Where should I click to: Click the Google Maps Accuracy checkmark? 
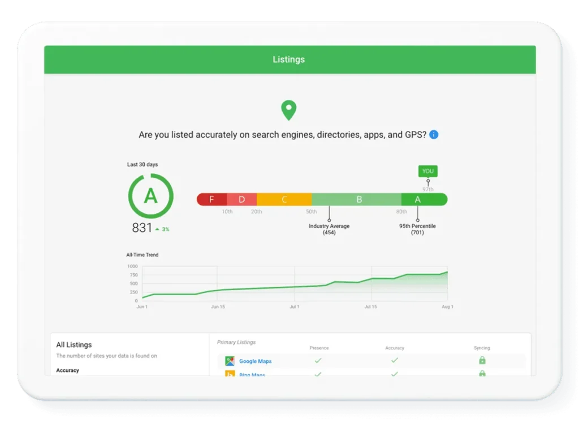coord(395,360)
